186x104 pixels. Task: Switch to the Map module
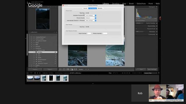(124, 4)
